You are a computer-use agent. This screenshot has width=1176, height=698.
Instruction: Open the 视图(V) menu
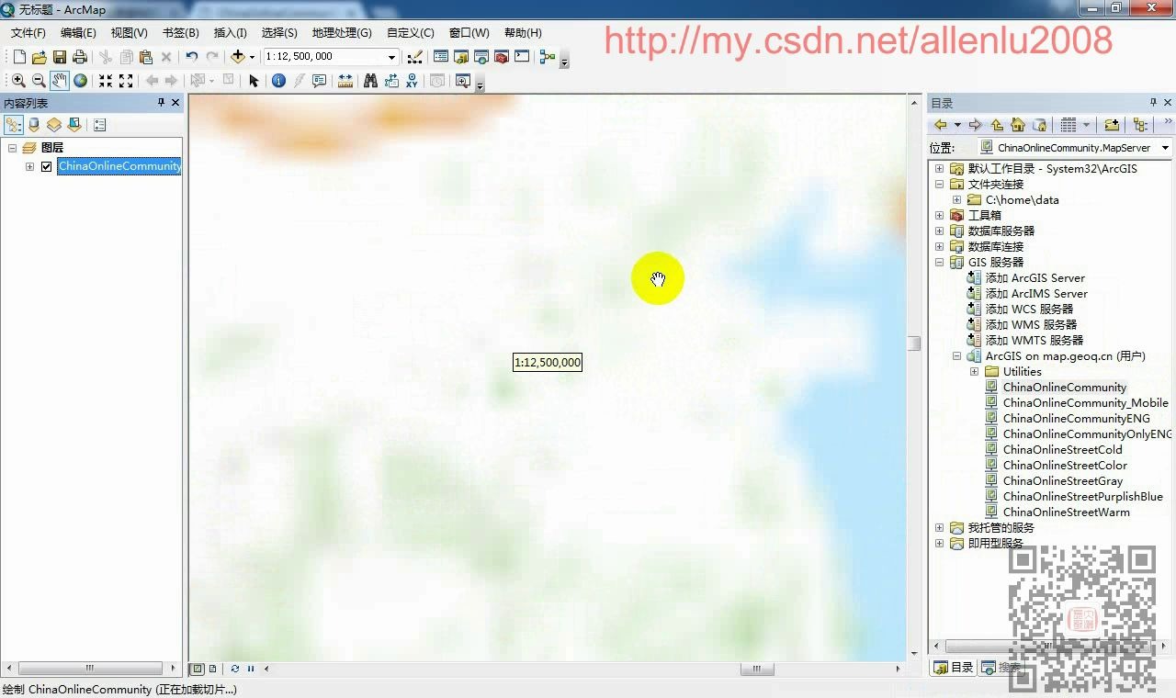(128, 32)
